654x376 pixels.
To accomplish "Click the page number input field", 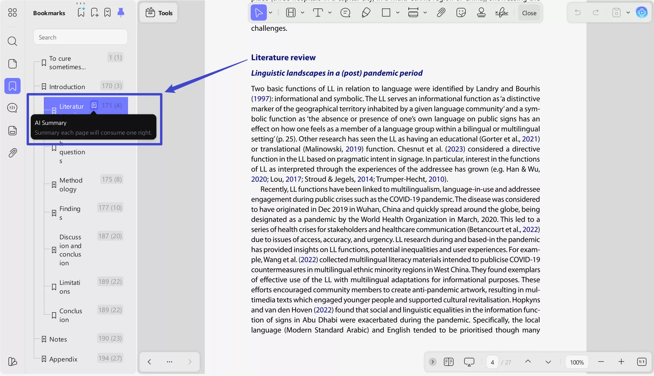I will (x=492, y=362).
